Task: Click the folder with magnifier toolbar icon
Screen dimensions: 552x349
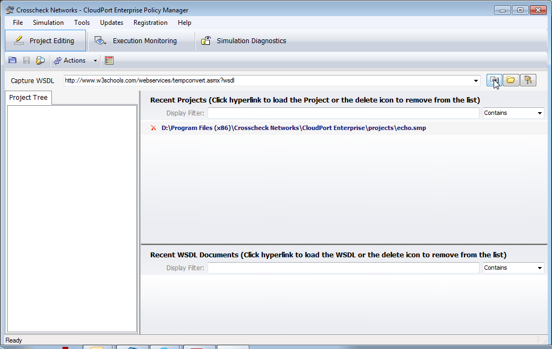Action: click(x=41, y=60)
